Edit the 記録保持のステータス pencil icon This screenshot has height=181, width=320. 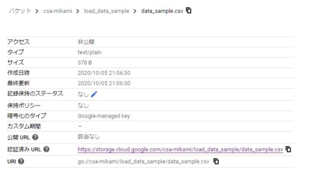coord(94,94)
